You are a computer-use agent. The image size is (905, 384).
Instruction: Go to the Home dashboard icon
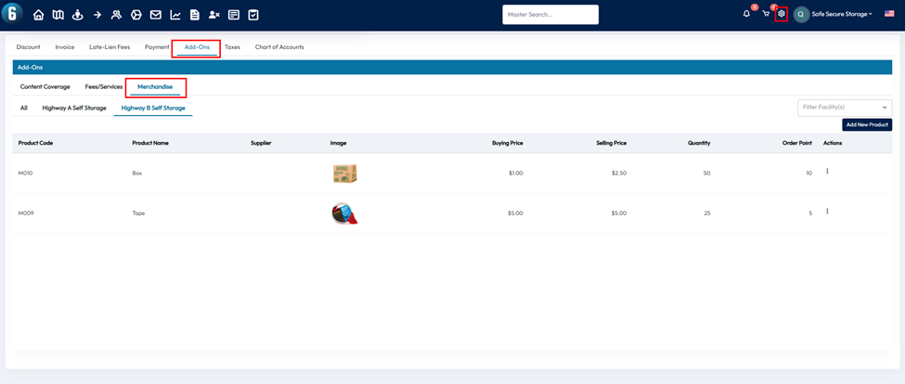click(38, 15)
